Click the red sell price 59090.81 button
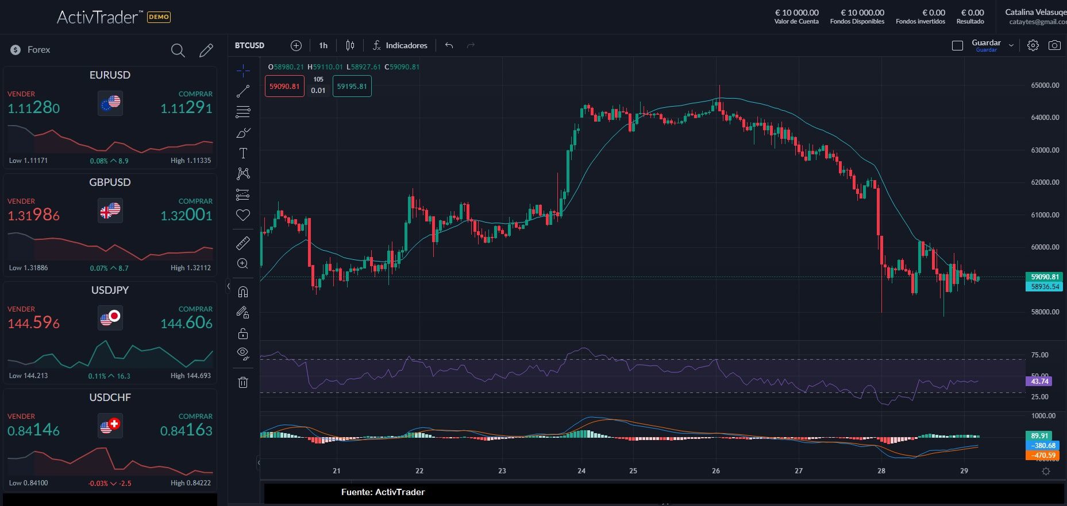1067x506 pixels. click(284, 87)
